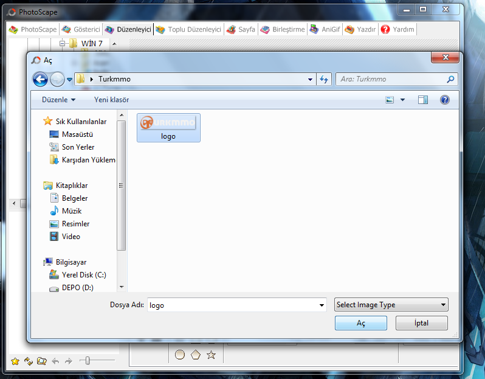The height and width of the screenshot is (379, 485).
Task: Expand the address bar history dropdown
Action: (x=310, y=80)
